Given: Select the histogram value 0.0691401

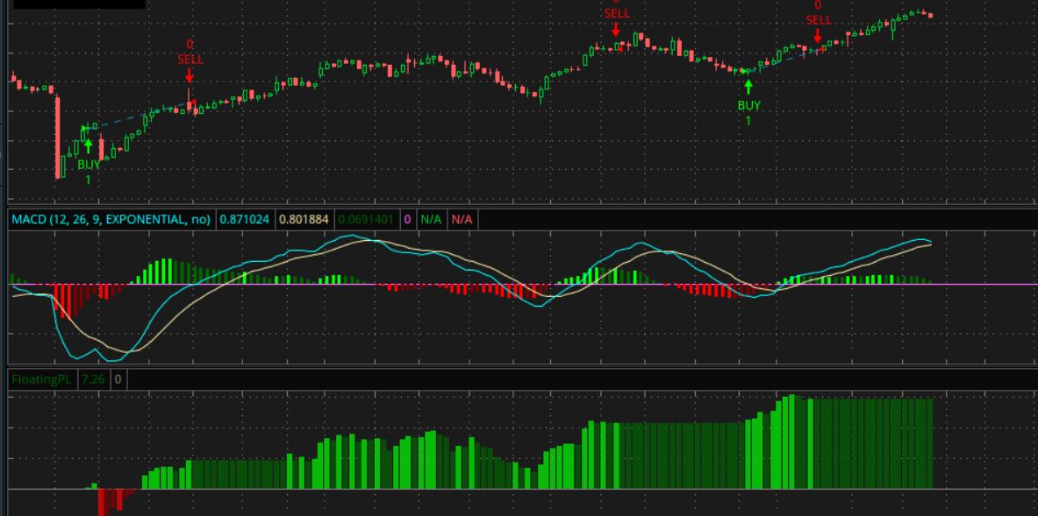Looking at the screenshot, I should [366, 219].
